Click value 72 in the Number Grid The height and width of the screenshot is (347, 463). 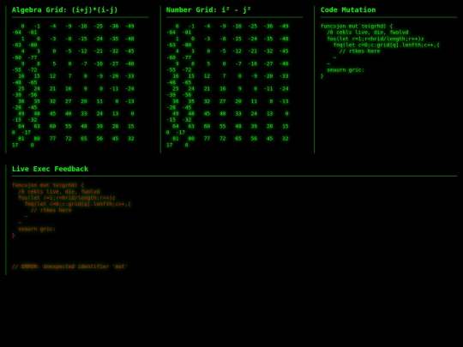click(223, 139)
